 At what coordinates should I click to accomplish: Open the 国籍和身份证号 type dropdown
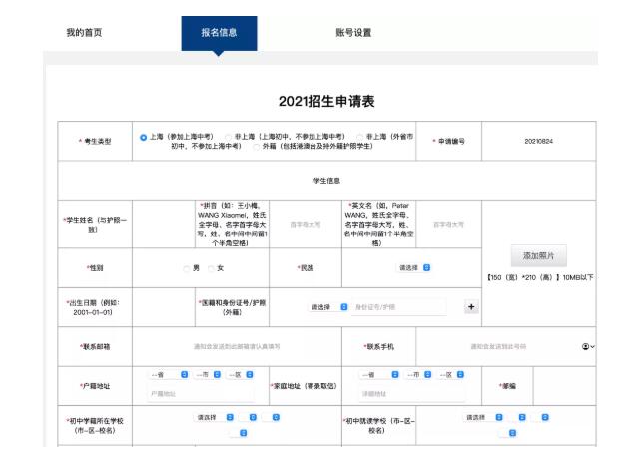point(329,307)
